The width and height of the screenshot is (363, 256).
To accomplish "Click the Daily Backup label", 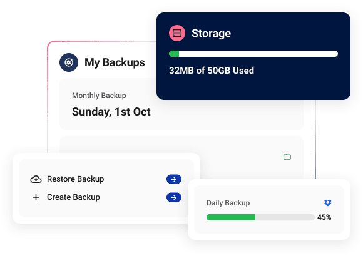I will (x=228, y=203).
